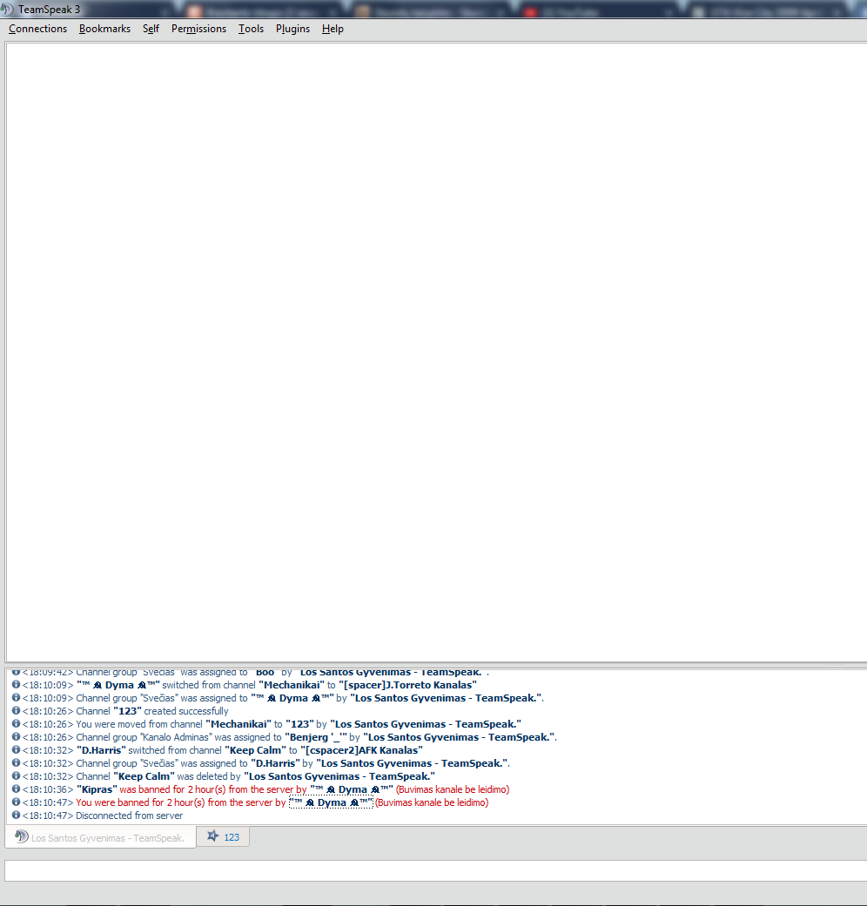This screenshot has width=867, height=906.
Task: Click info icon of 'Keep Calm was deleted' line
Action: [17, 776]
